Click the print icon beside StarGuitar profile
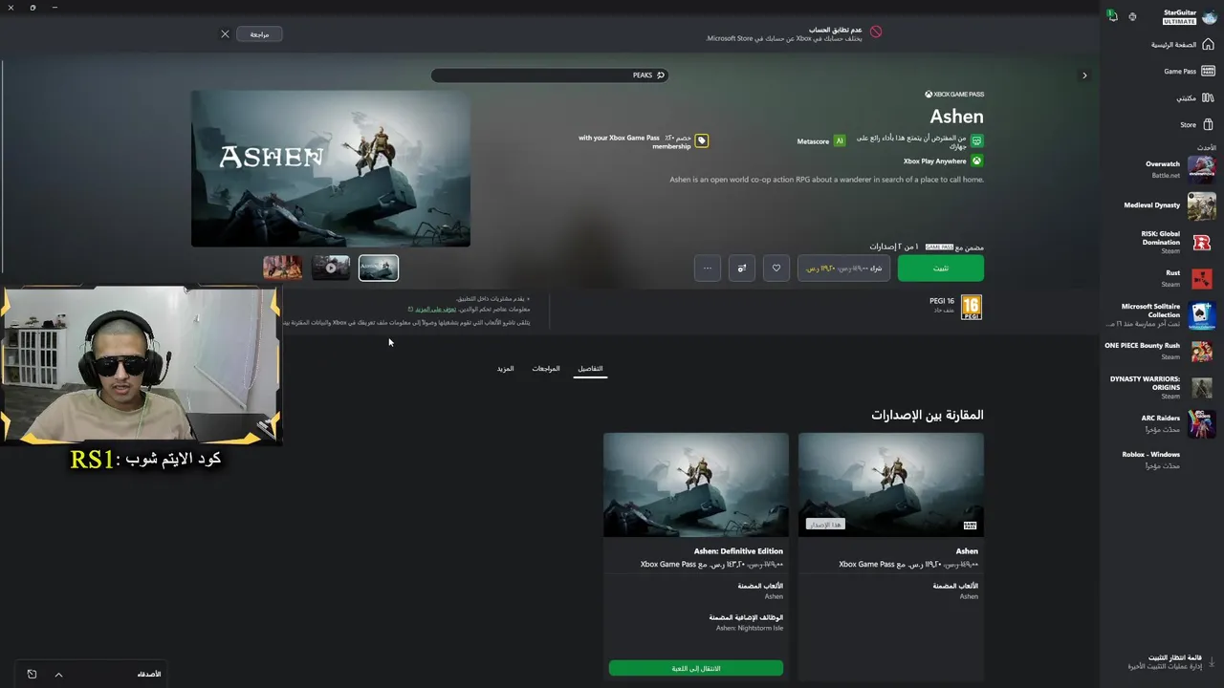This screenshot has width=1224, height=688. click(1132, 16)
